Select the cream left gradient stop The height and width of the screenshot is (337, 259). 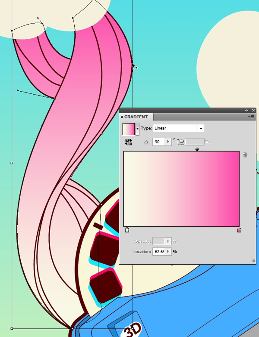click(127, 230)
